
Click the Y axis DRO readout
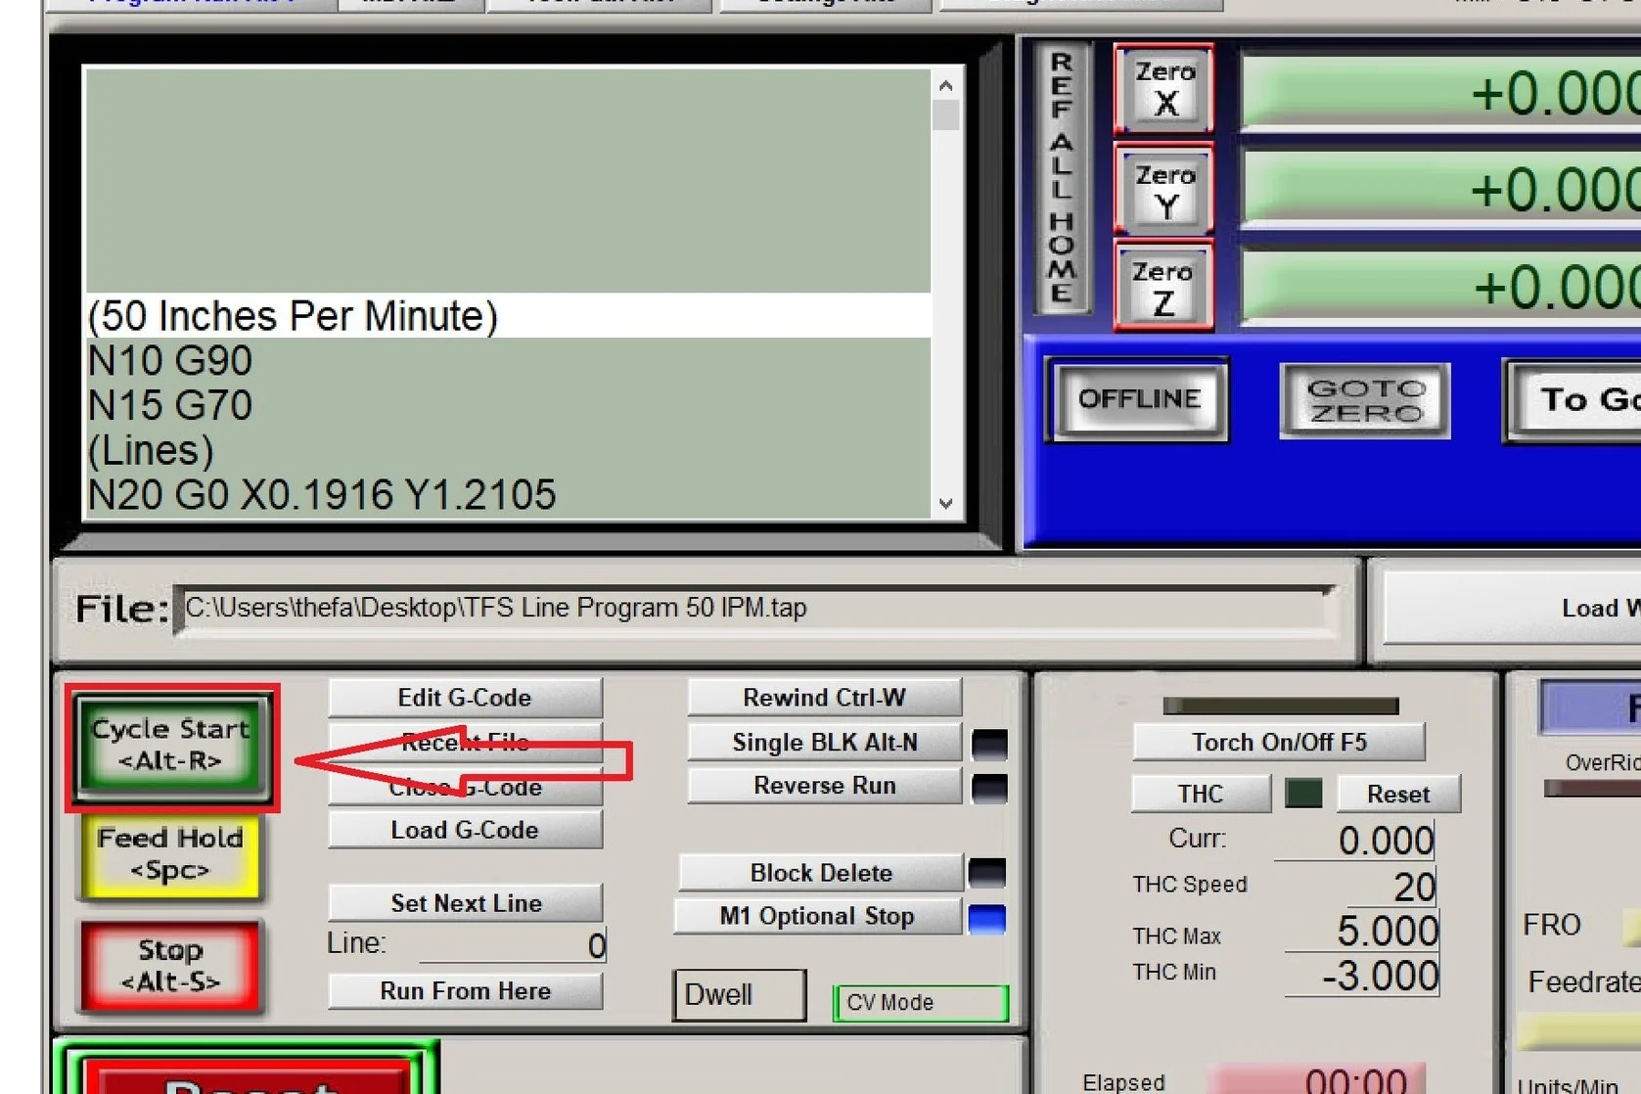pos(1441,188)
